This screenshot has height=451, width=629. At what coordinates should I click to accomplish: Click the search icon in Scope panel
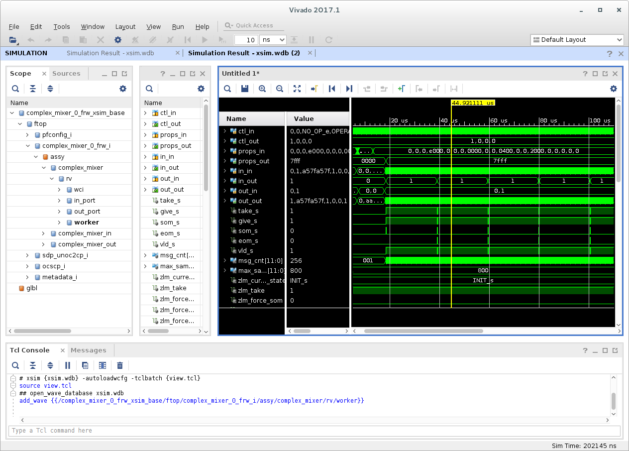click(x=15, y=89)
